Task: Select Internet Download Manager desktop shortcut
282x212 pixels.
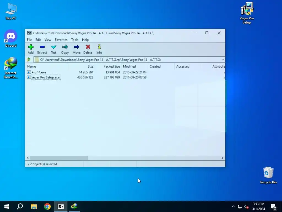Action: [11, 68]
